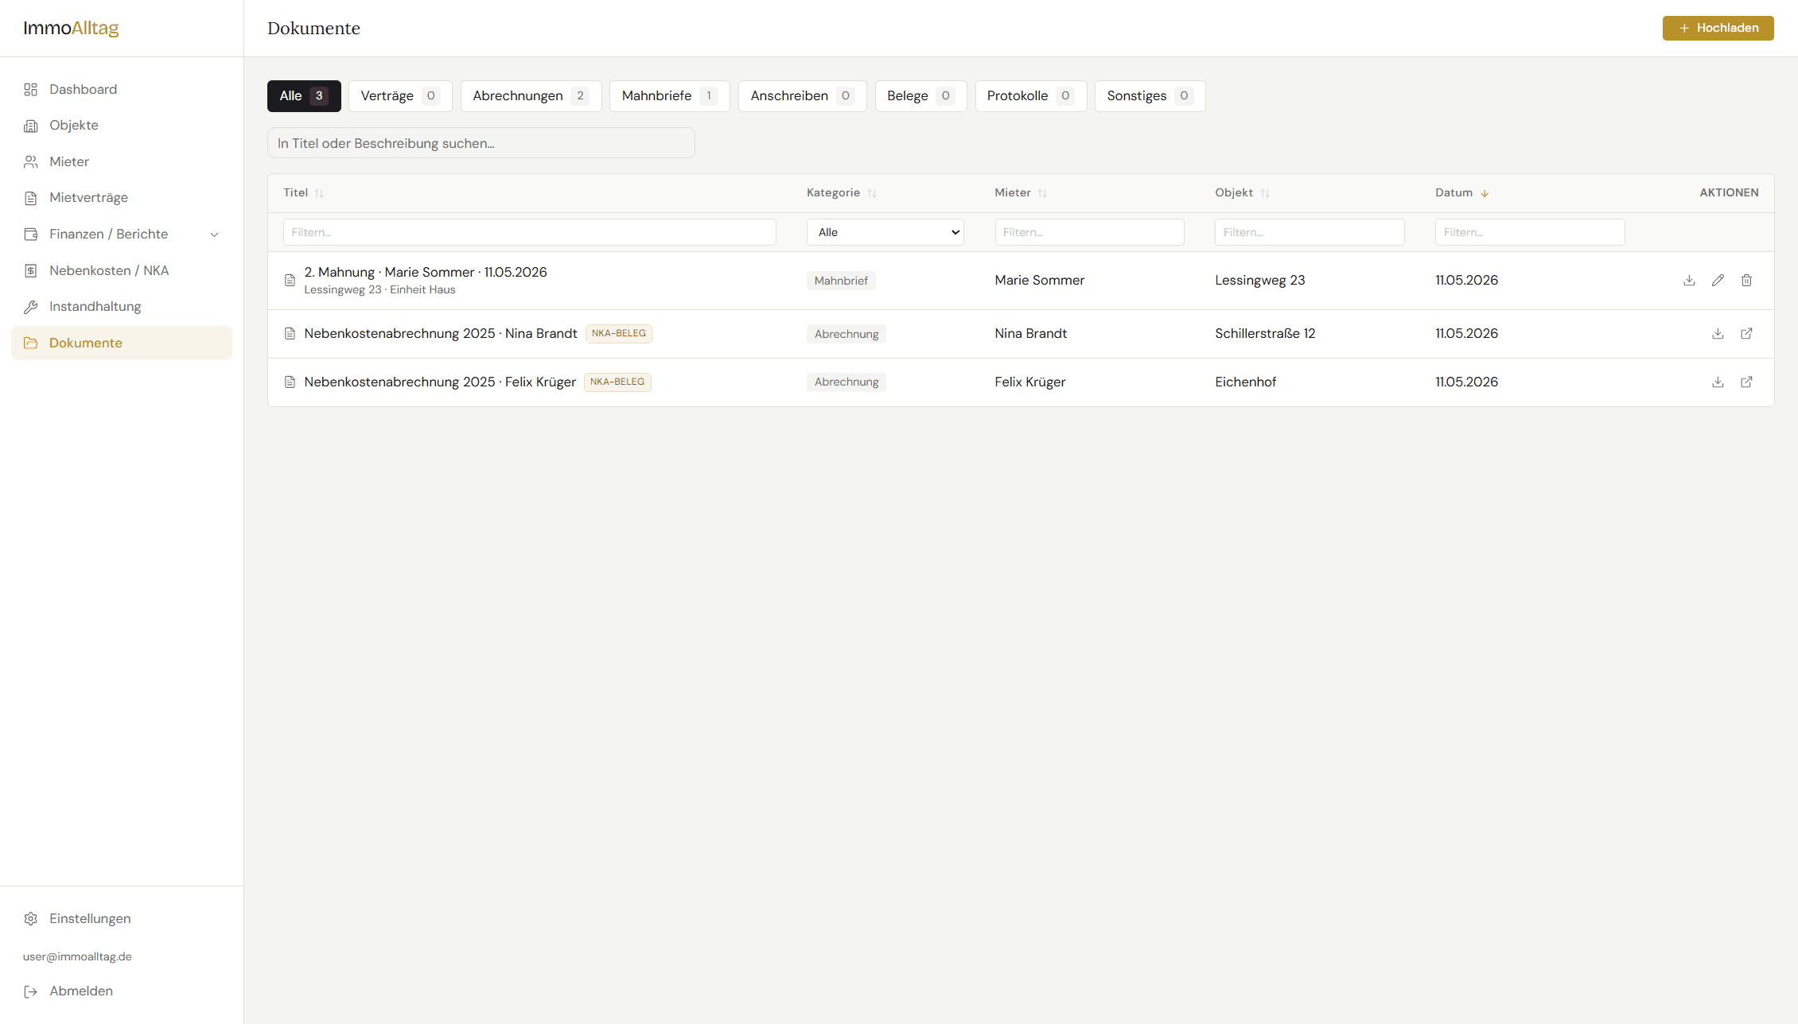The height and width of the screenshot is (1024, 1798).
Task: Click the Abmelden logout icon
Action: pyautogui.click(x=31, y=991)
